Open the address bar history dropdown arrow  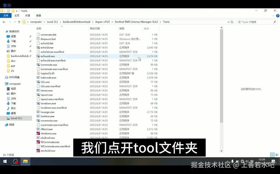coord(228,22)
